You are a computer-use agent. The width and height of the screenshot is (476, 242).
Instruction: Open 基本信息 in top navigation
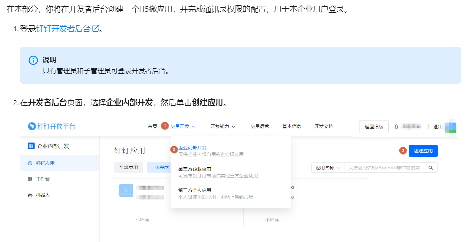[292, 126]
